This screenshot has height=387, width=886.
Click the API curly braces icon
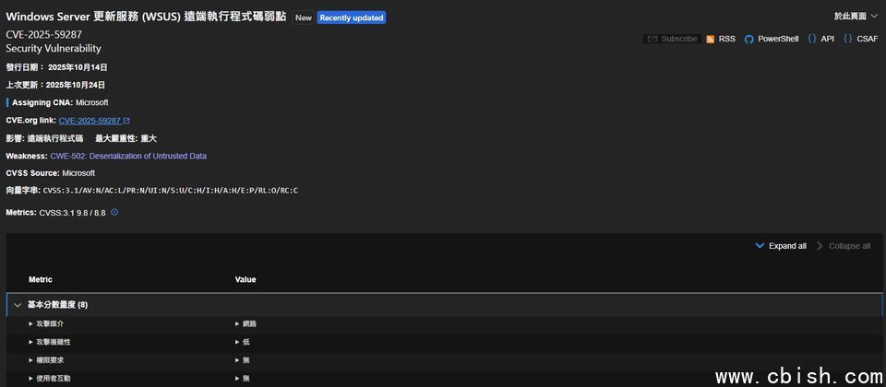point(811,39)
